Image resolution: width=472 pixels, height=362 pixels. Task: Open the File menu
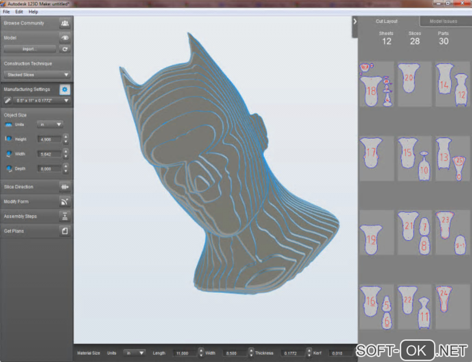point(6,12)
